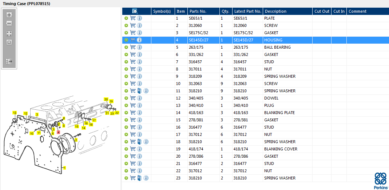This screenshot has width=389, height=190.
Task: Zoom out of the parts diagram
Action: [x=9, y=24]
